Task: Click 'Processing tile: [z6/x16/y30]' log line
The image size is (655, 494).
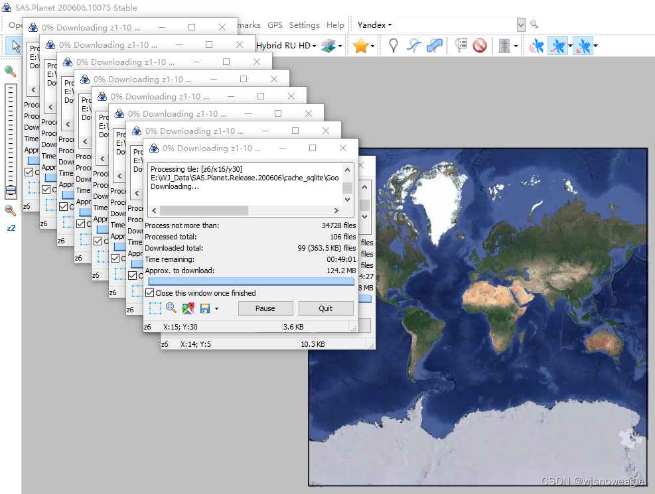Action: coord(196,169)
